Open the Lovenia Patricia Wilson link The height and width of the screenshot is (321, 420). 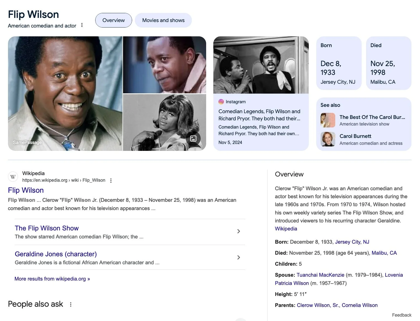[339, 279]
